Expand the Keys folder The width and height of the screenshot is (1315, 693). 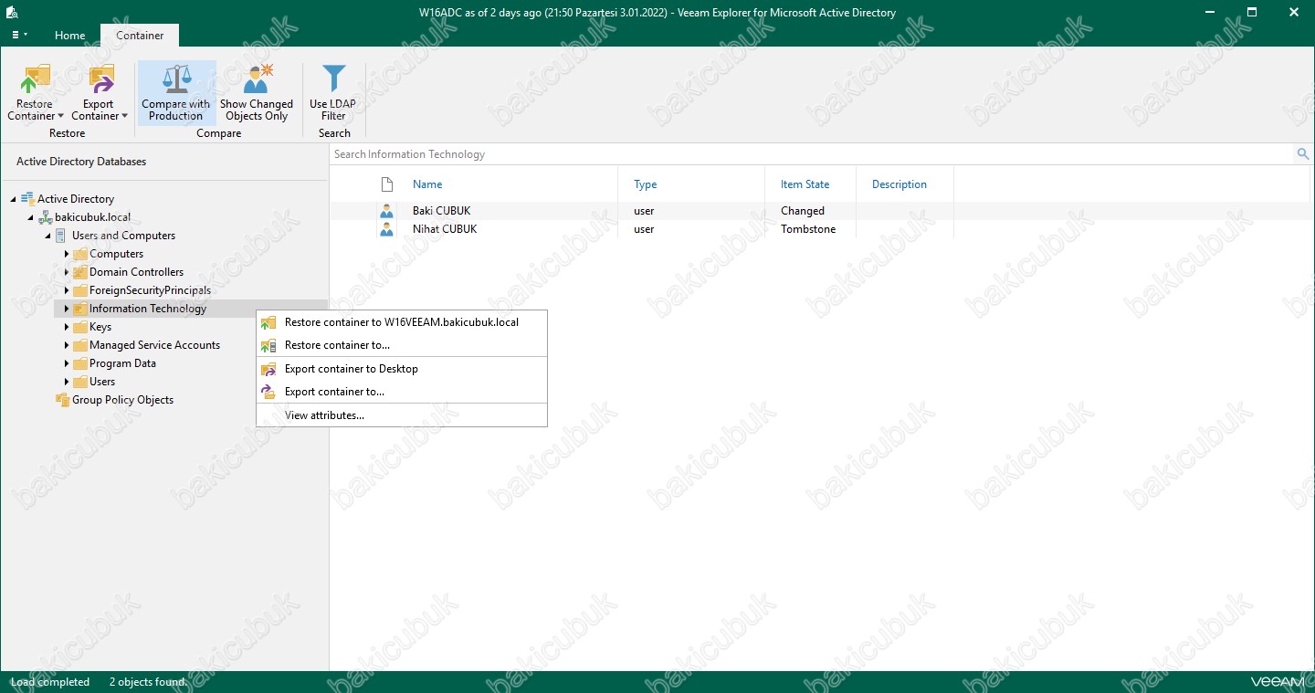coord(67,327)
